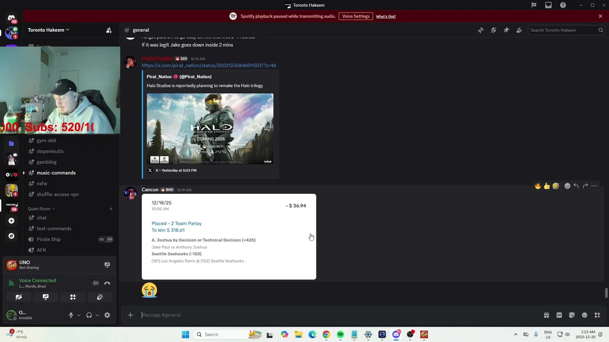Click plus to create channel in Quiet Room

point(111,209)
